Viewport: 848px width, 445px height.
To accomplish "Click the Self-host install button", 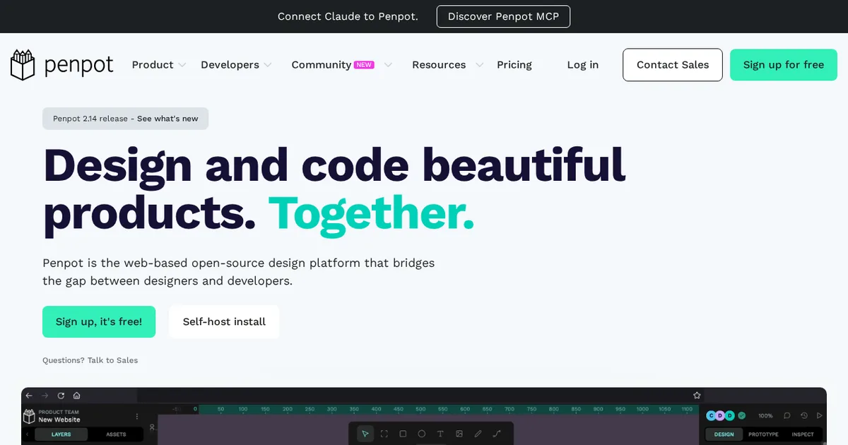I will 224,321.
